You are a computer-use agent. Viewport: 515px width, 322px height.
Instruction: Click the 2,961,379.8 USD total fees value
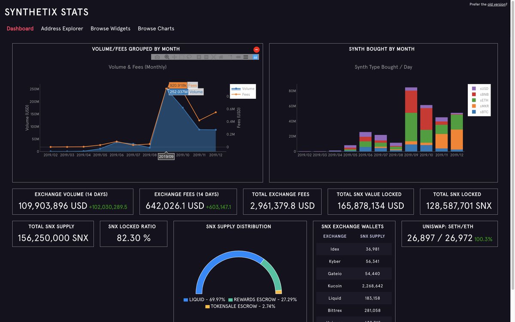click(x=282, y=206)
